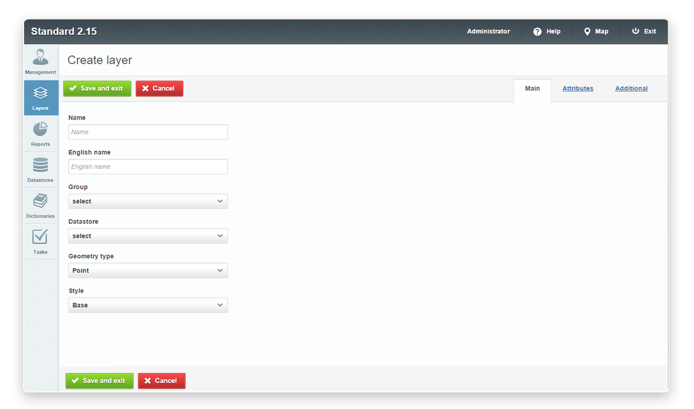Screen dimensions: 694x409
Task: Open the Reports pie chart icon
Action: [x=41, y=129]
